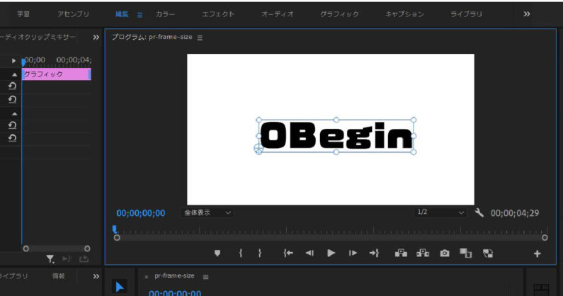Viewport: 563px width, 296px height.
Task: Switch to the エフェクト workspace tab
Action: (x=218, y=14)
